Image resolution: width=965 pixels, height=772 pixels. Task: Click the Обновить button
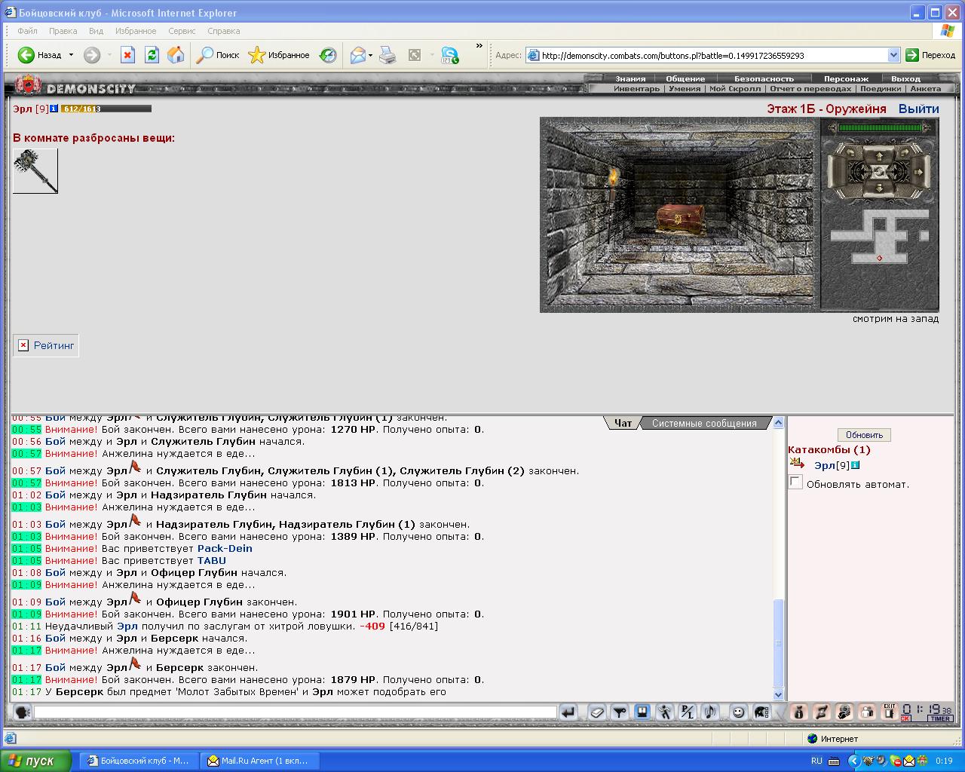tap(864, 435)
